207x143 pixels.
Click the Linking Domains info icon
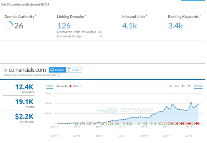[86, 16]
